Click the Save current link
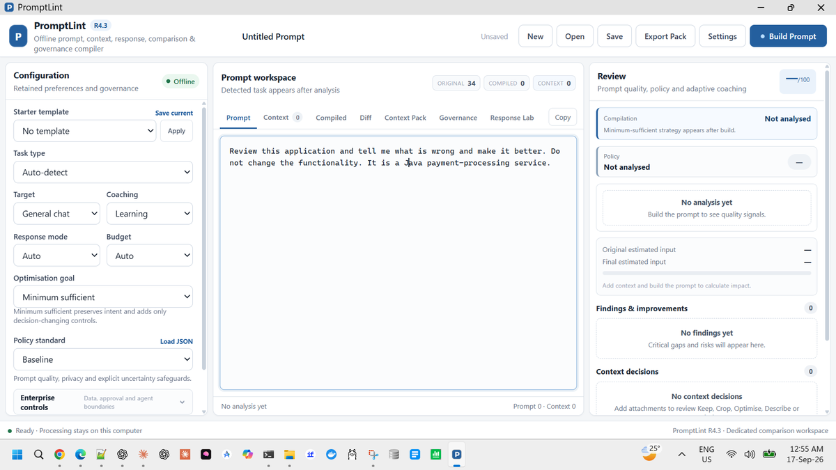 (174, 113)
